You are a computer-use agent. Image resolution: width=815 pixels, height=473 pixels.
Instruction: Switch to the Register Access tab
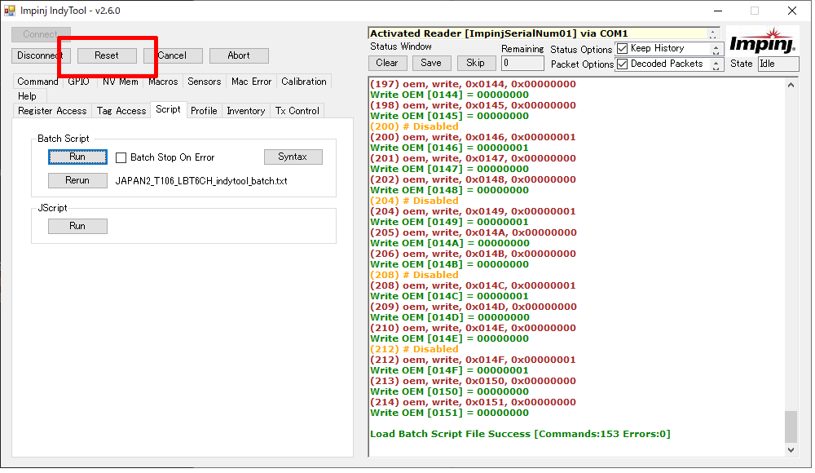[x=52, y=111]
